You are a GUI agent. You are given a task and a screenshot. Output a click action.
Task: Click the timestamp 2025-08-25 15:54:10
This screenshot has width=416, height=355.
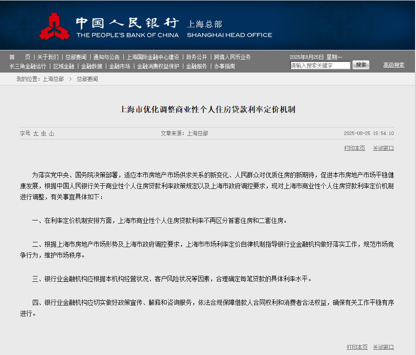coord(369,133)
